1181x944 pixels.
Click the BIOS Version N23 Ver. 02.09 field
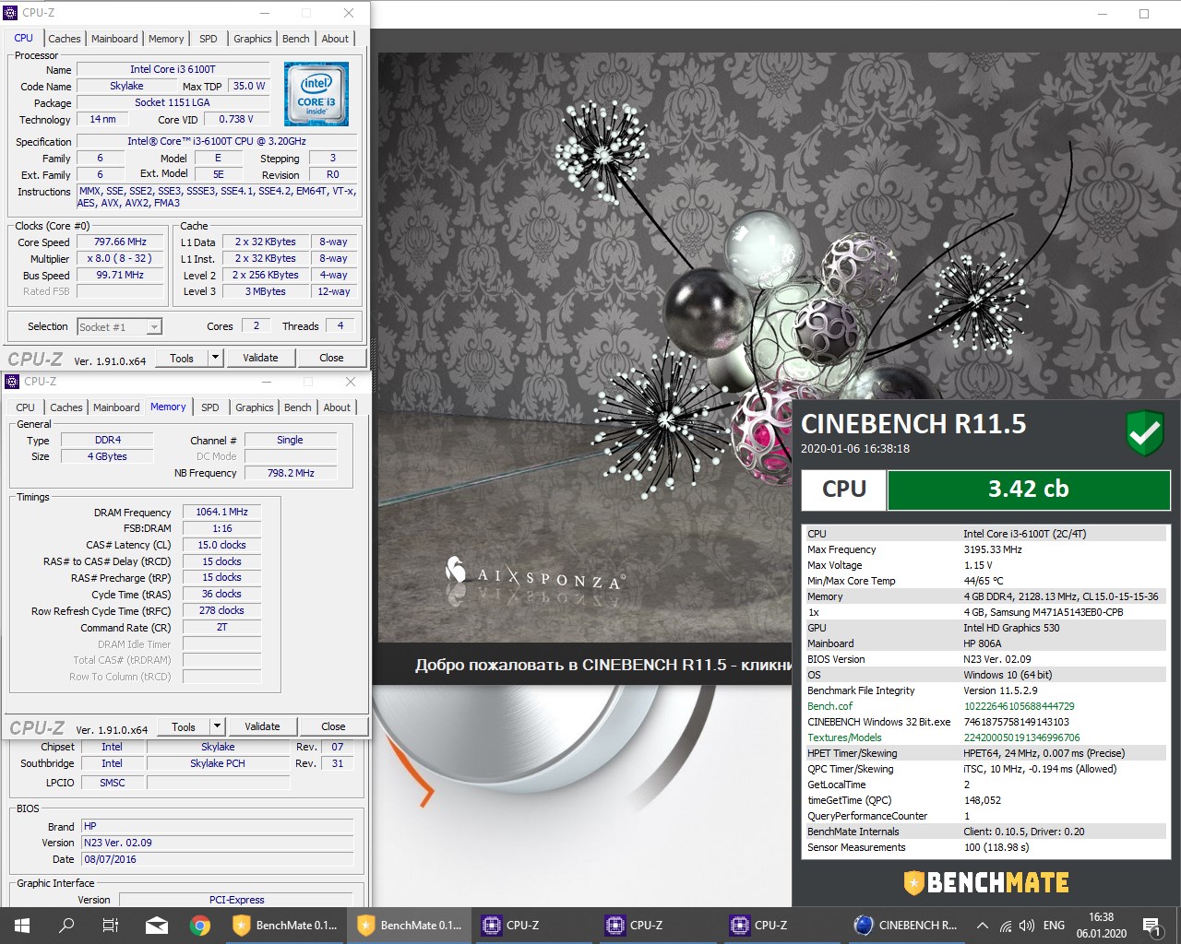pyautogui.click(x=217, y=843)
